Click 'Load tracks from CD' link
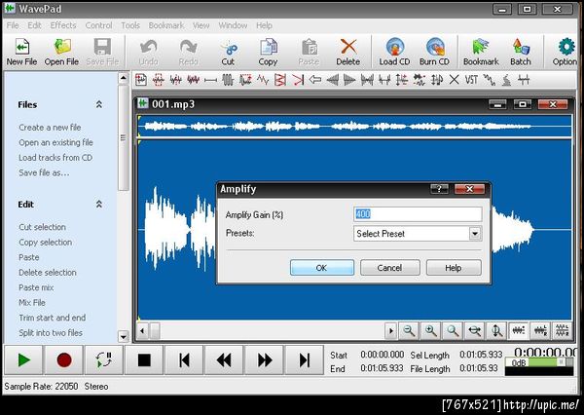Viewport: 584px width, 415px height. (x=55, y=158)
